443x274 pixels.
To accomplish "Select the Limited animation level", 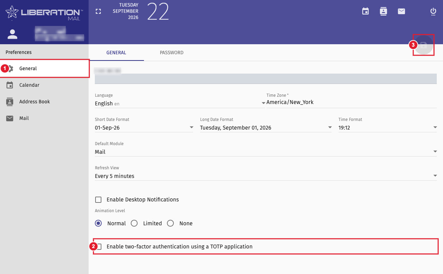I will 134,223.
